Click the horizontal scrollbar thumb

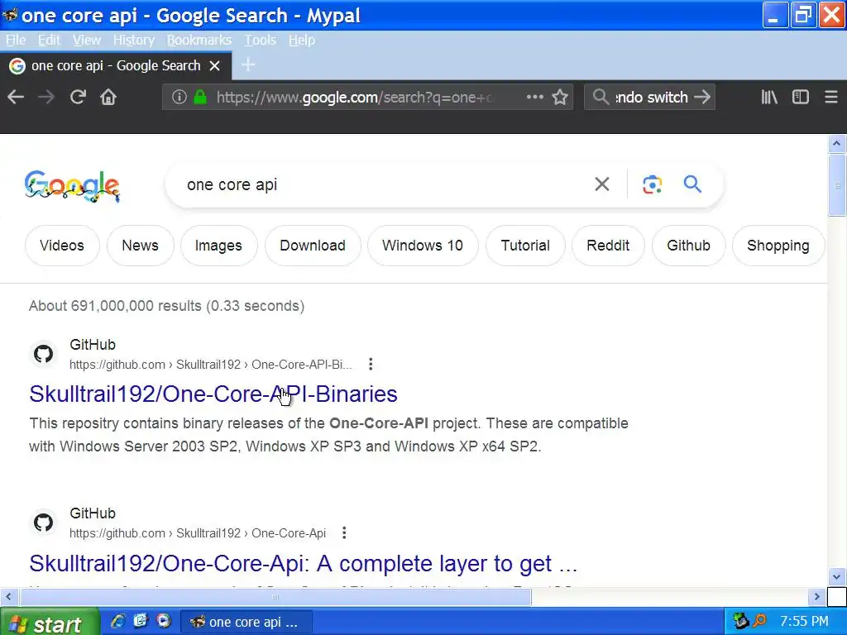pyautogui.click(x=275, y=597)
